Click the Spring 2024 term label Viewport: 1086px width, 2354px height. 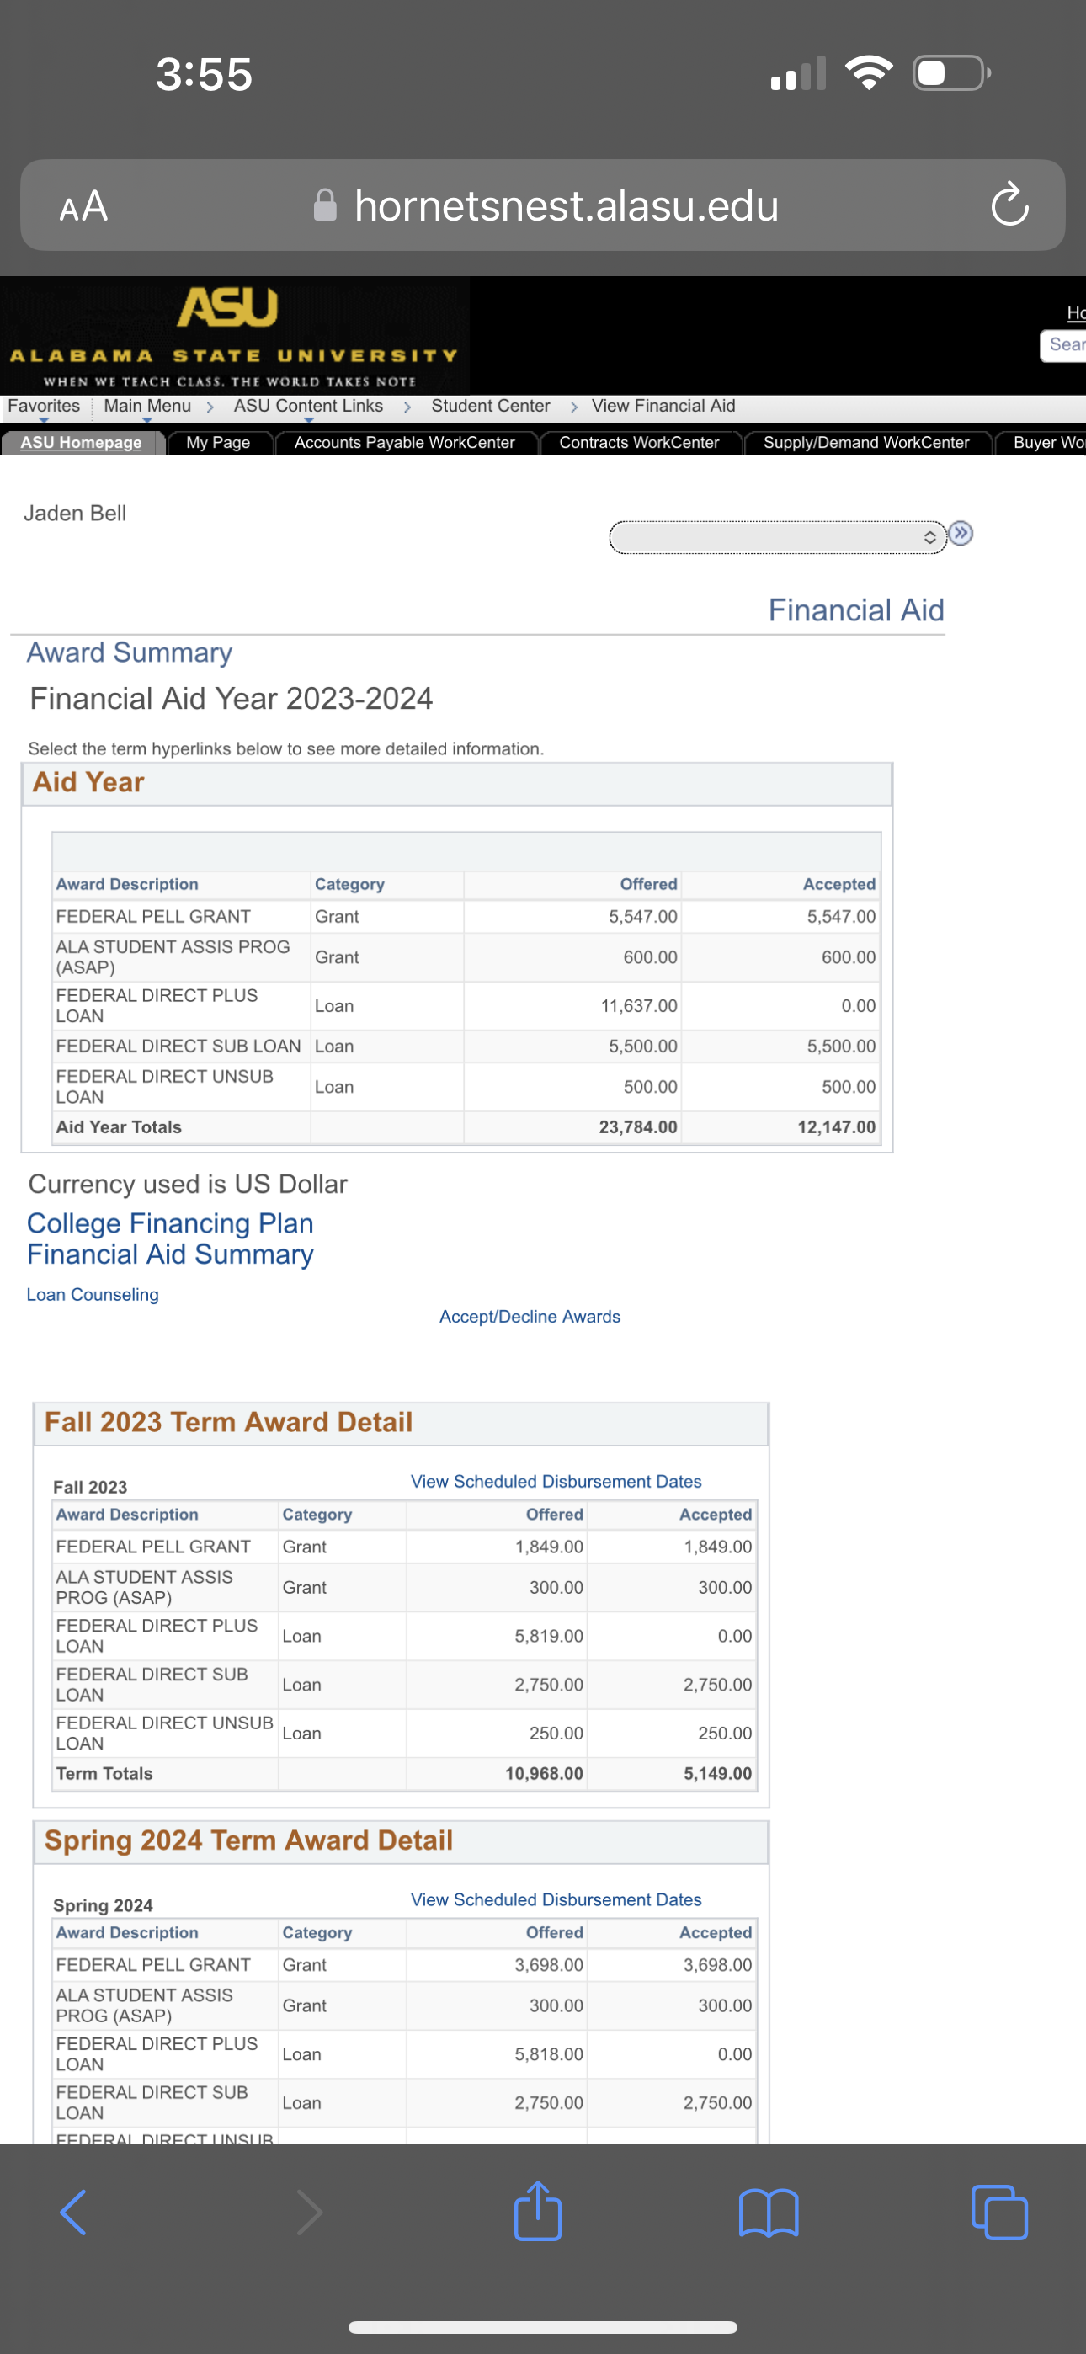coord(103,1905)
